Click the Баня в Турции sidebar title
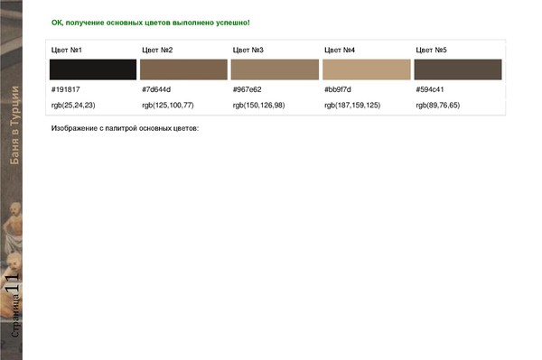The image size is (542, 360). tap(14, 125)
